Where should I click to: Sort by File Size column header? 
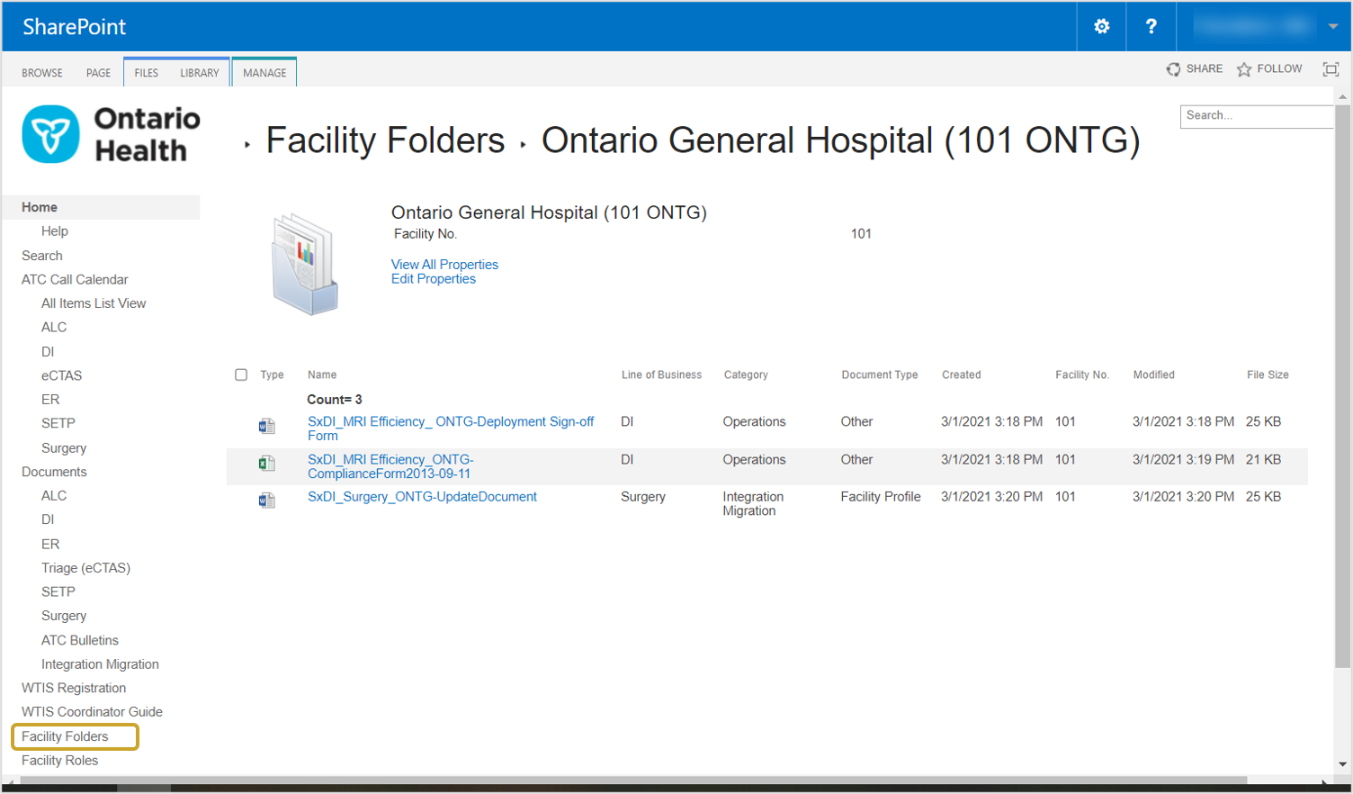[1268, 374]
